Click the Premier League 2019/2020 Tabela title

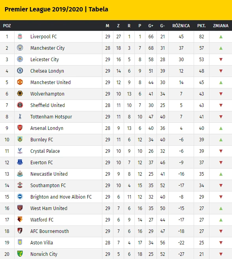click(x=57, y=9)
